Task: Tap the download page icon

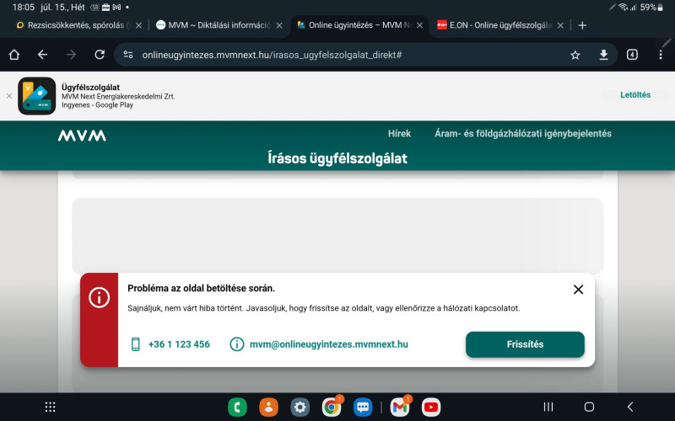Action: coord(603,55)
